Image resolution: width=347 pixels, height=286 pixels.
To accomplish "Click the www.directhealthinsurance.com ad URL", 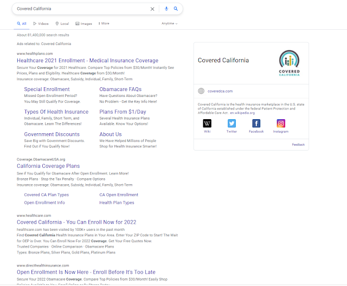I will [43, 265].
